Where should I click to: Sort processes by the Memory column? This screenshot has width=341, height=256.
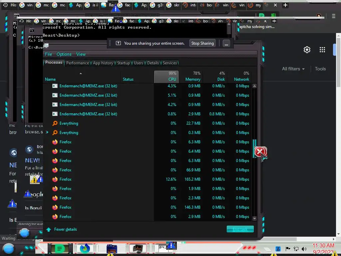pos(190,77)
